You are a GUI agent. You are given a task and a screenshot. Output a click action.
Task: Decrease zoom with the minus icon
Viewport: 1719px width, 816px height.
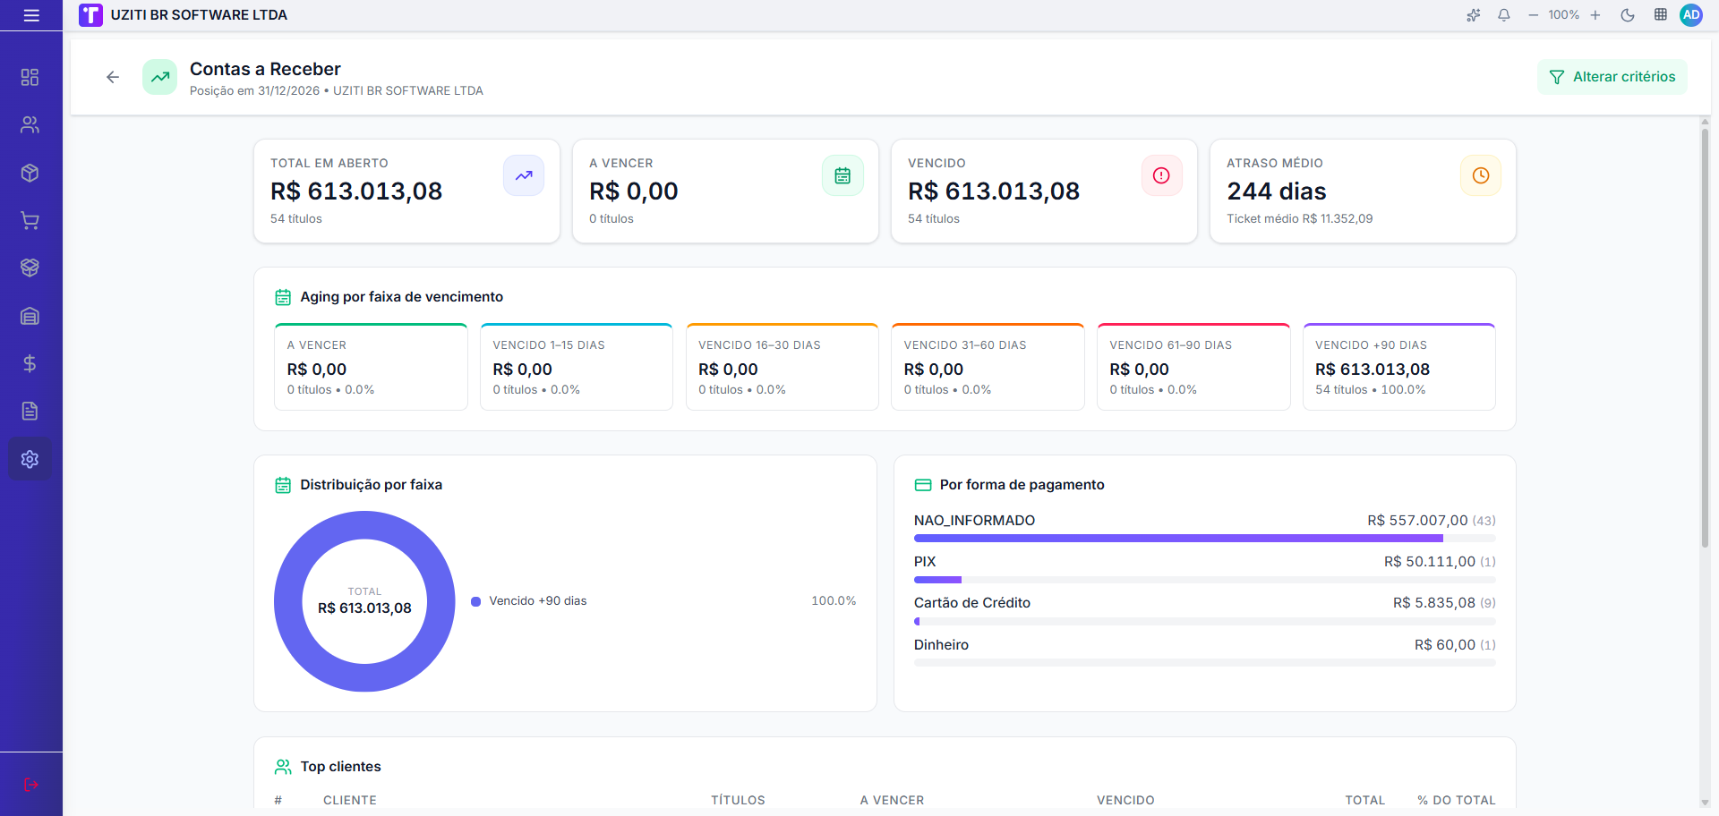click(1534, 15)
